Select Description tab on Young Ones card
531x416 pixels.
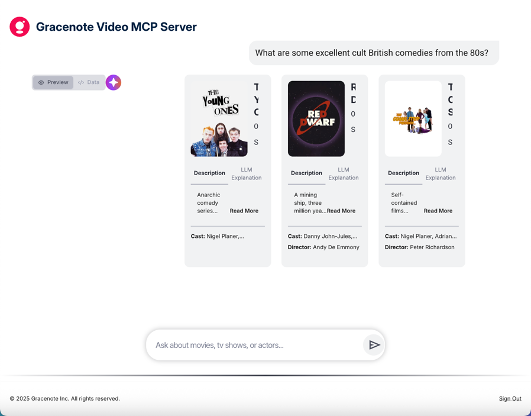209,173
